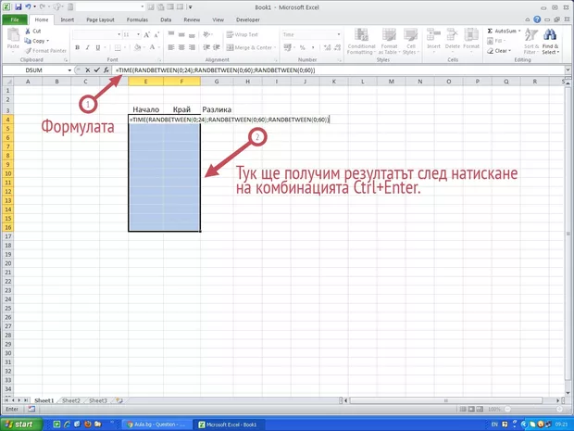Toggle Merge & Center
This screenshot has height=431, width=574.
pyautogui.click(x=249, y=47)
